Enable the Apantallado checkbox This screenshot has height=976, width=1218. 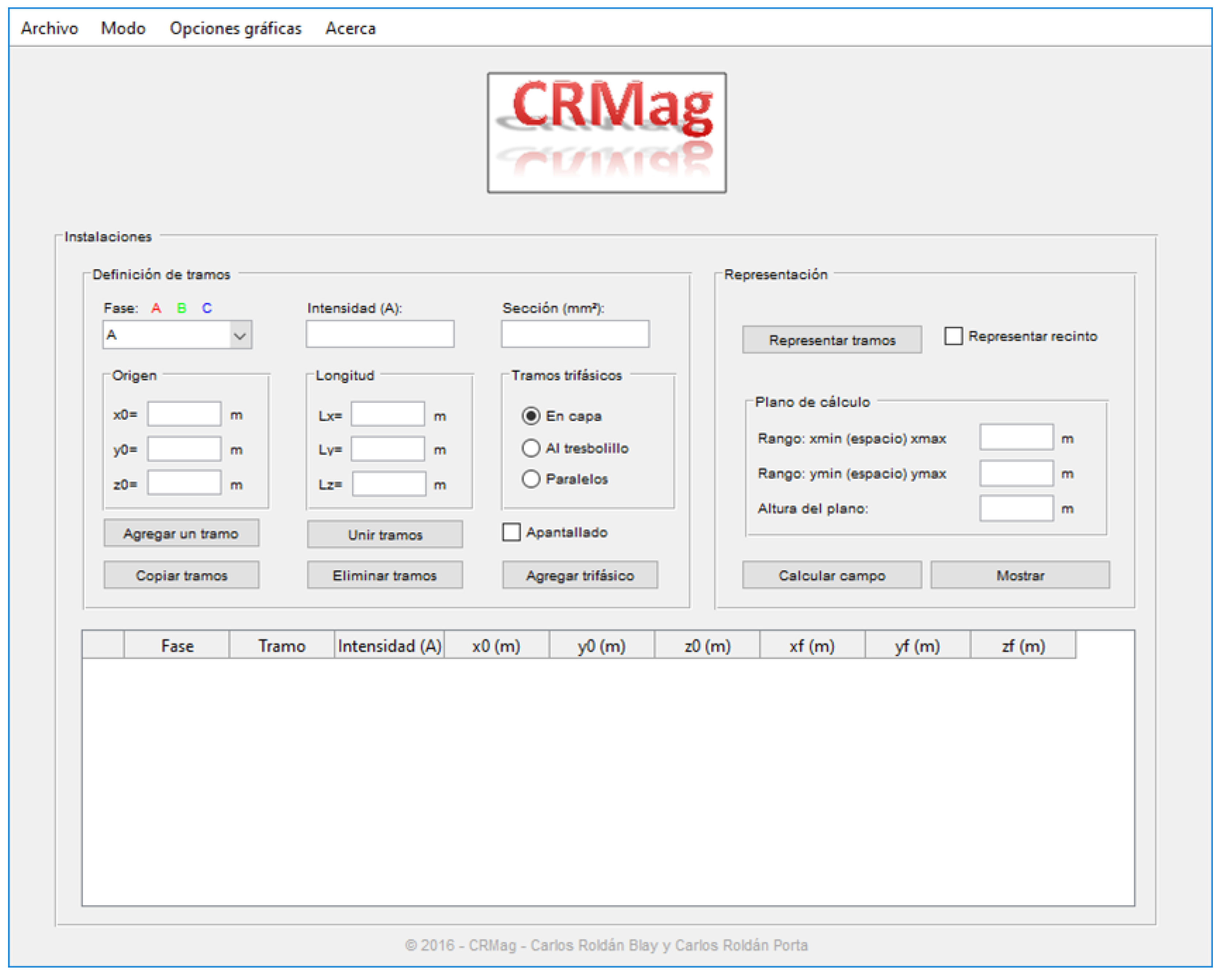pos(511,532)
